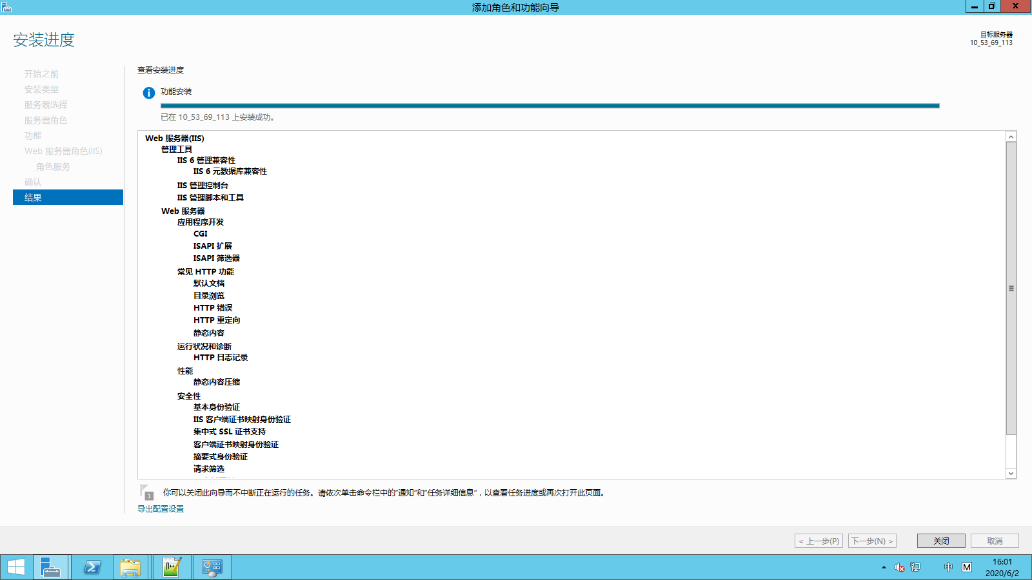
Task: Click the Windows Start button
Action: pos(15,567)
